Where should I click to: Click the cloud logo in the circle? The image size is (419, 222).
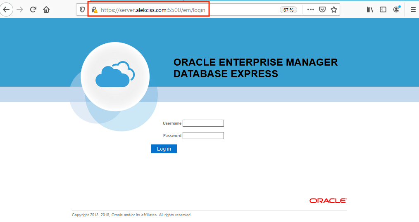coord(115,74)
